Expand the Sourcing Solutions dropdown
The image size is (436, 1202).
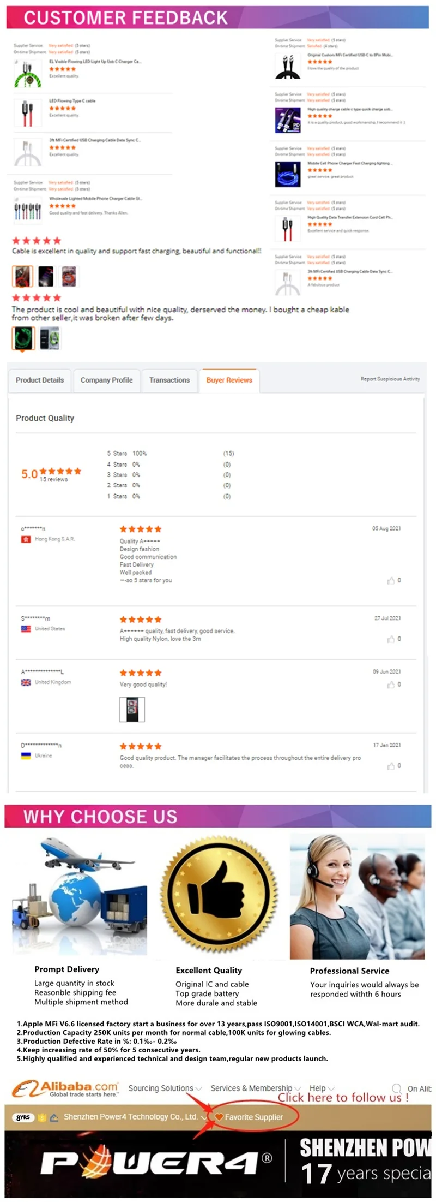pos(165,1088)
